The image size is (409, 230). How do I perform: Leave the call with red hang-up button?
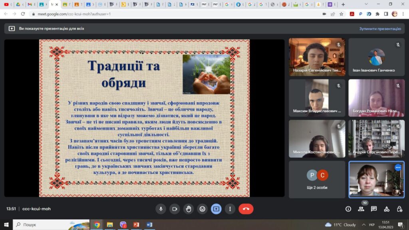(x=246, y=209)
